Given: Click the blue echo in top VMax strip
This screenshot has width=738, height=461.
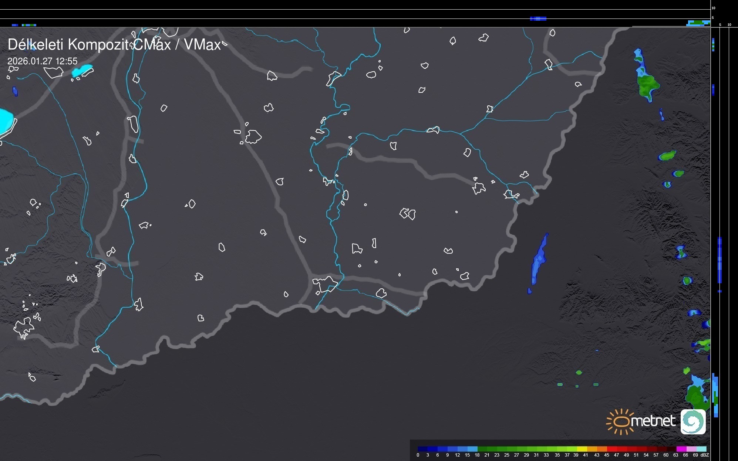Looking at the screenshot, I should (538, 18).
